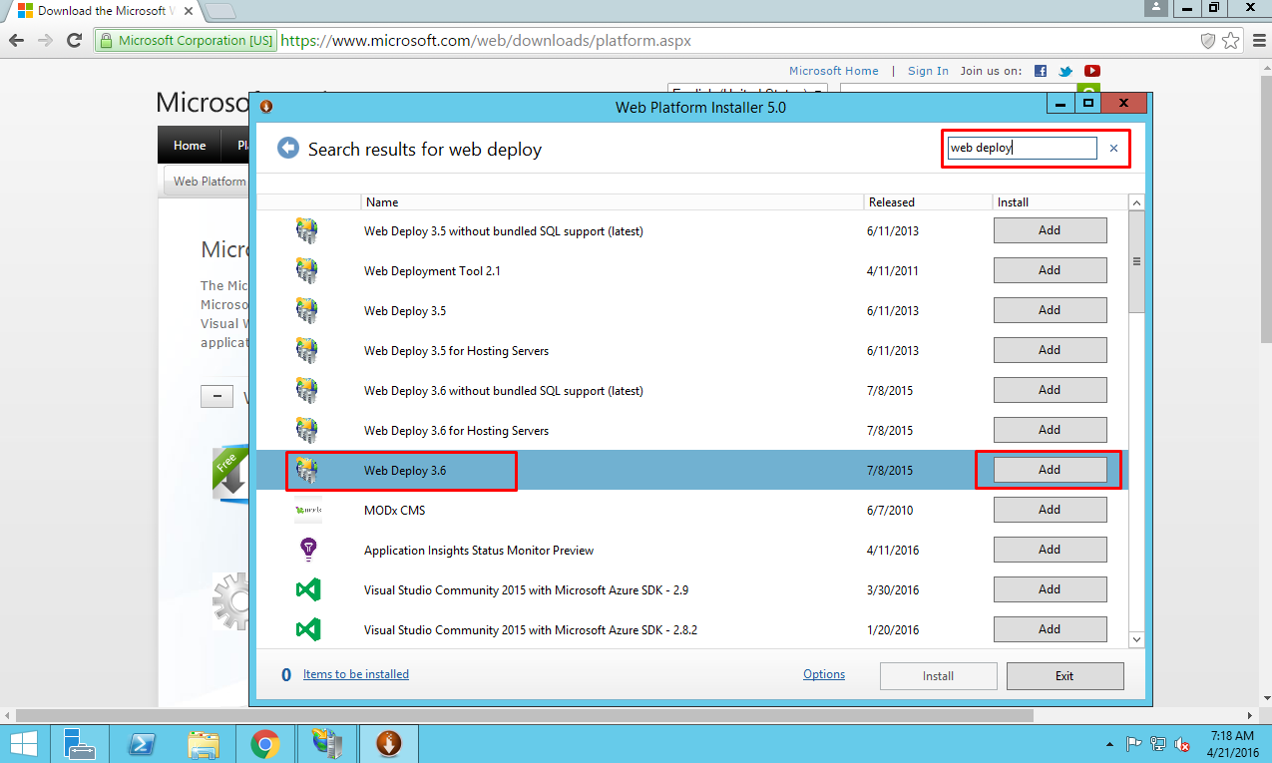Click the results list scrollbar thumb

pyautogui.click(x=1135, y=262)
